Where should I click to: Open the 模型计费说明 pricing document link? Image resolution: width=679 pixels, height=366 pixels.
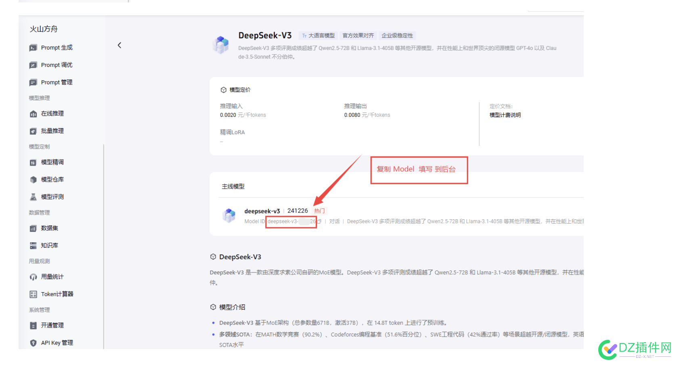(505, 115)
